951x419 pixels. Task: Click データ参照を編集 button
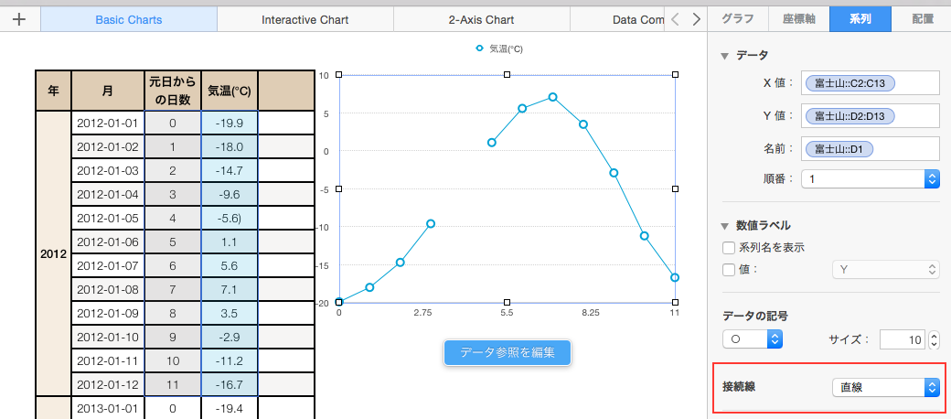[508, 352]
